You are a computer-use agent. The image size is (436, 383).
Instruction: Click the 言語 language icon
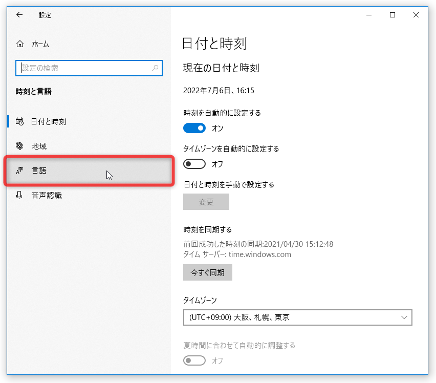(x=19, y=171)
